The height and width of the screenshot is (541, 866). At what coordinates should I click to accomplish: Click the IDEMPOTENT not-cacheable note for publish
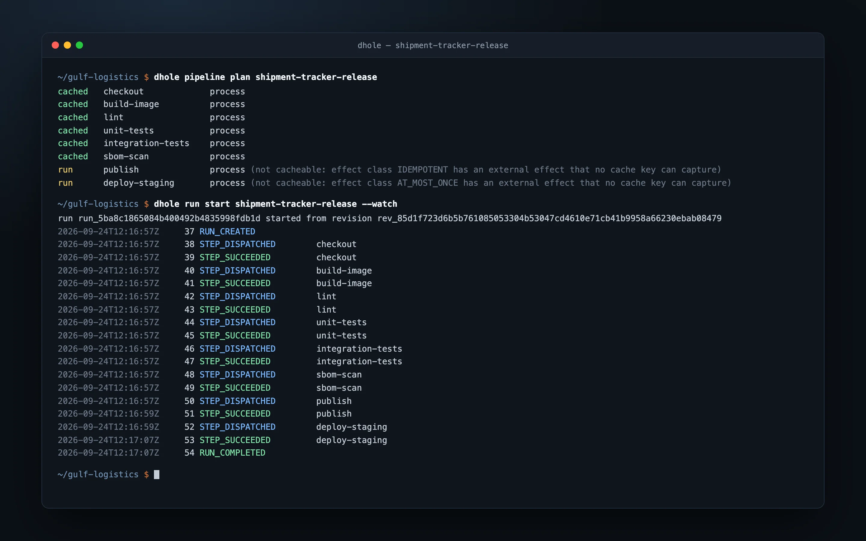[x=486, y=170]
